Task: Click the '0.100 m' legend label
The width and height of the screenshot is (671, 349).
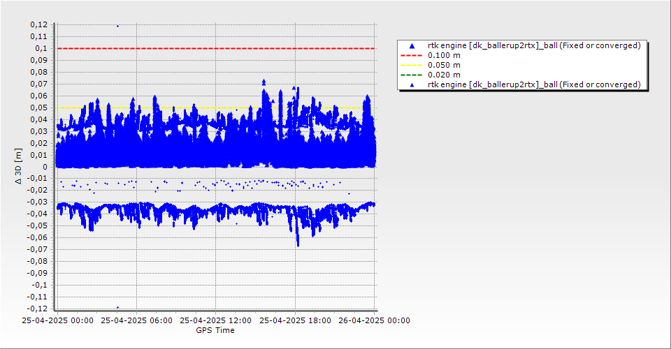Action: click(445, 56)
